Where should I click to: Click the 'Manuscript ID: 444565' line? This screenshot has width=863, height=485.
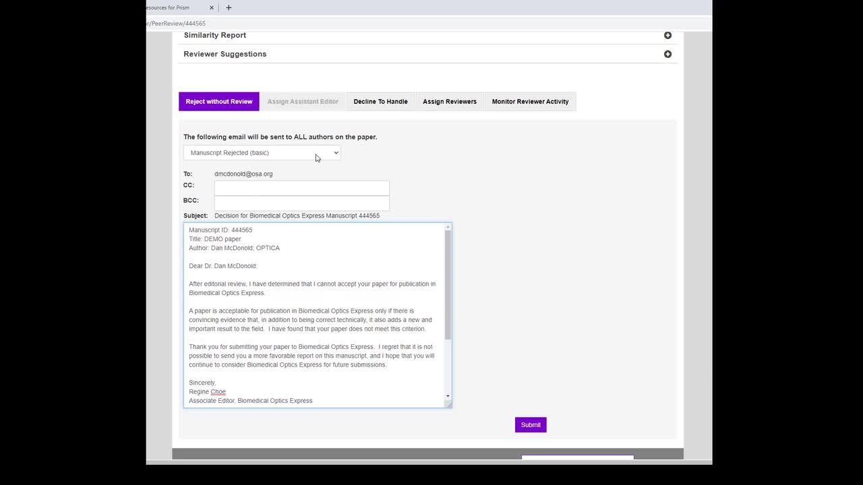[220, 230]
